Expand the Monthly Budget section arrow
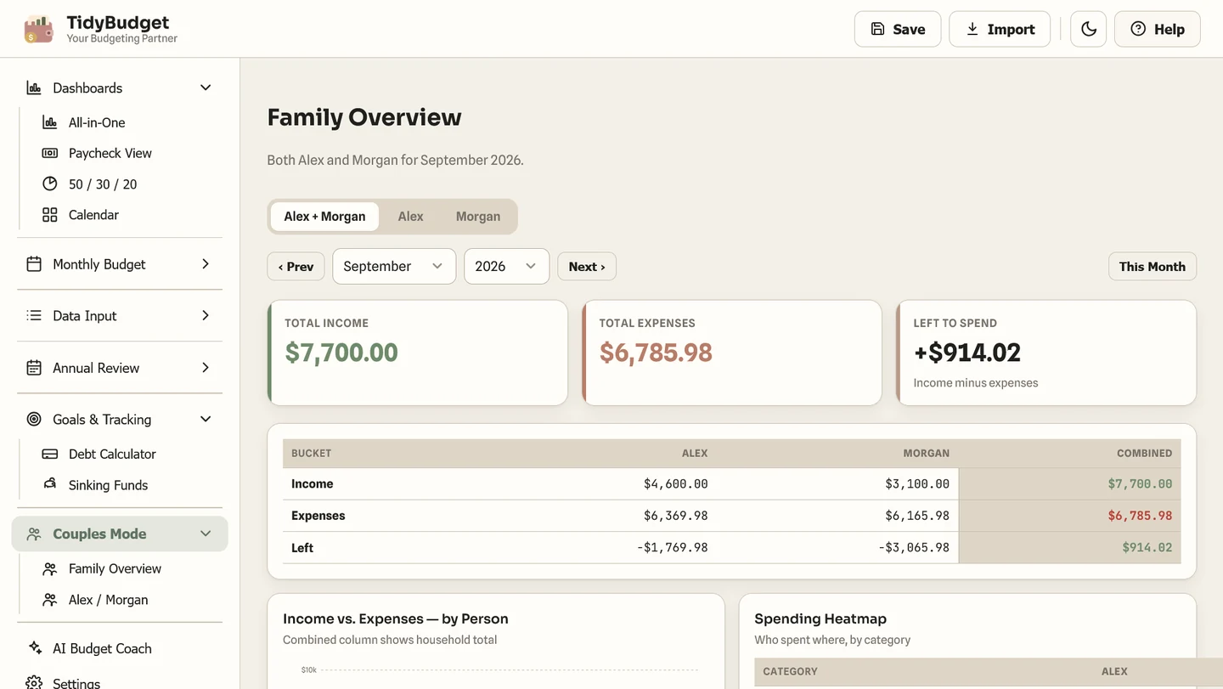 (206, 264)
